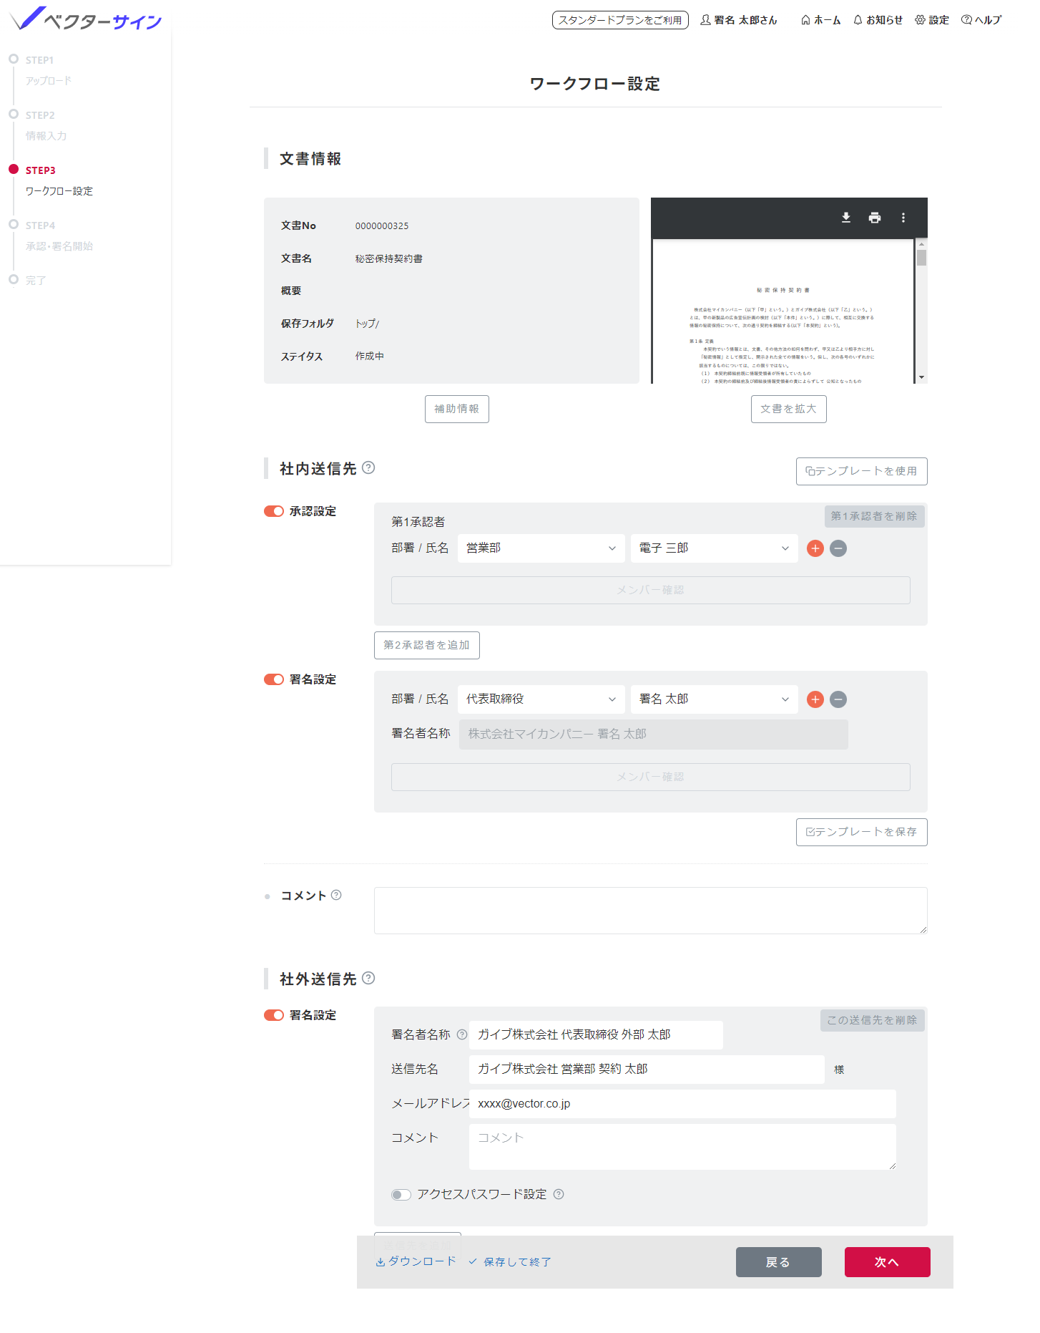
Task: Click the external コメント text area
Action: coord(682,1147)
